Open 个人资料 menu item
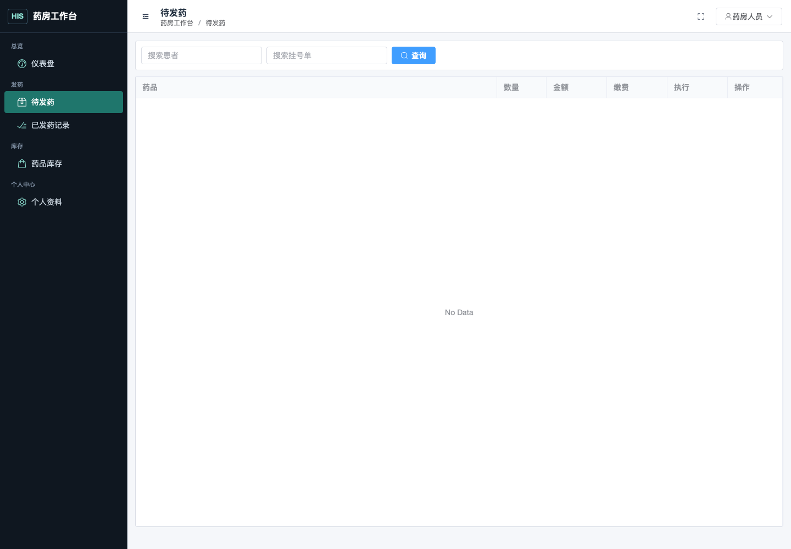 tap(64, 202)
